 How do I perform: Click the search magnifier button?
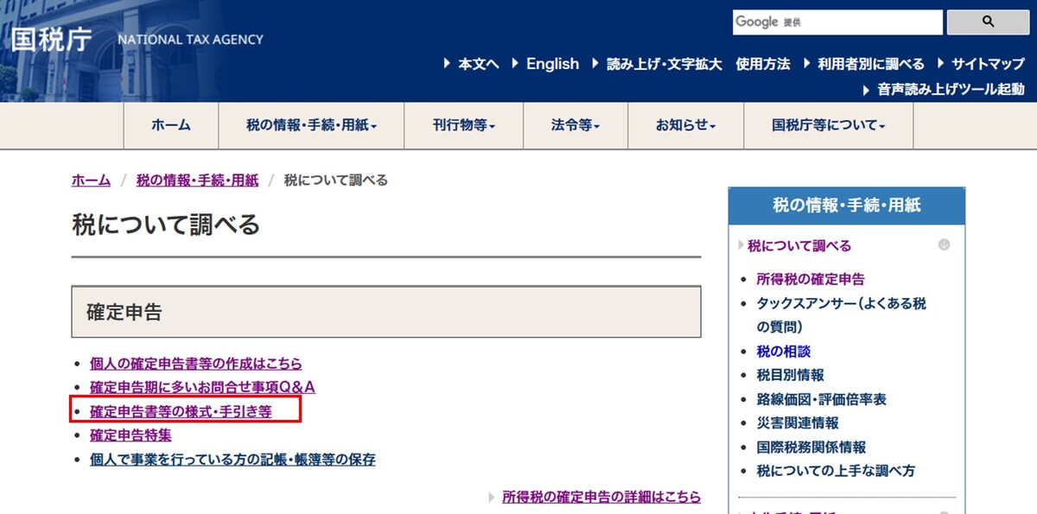pyautogui.click(x=988, y=22)
